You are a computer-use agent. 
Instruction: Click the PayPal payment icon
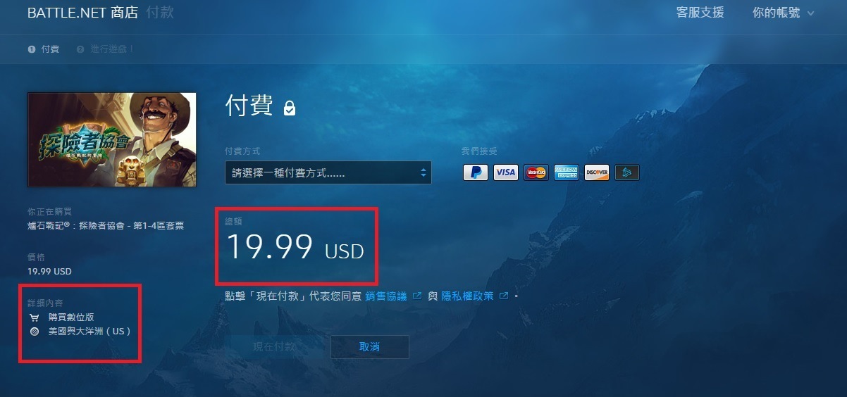click(476, 172)
